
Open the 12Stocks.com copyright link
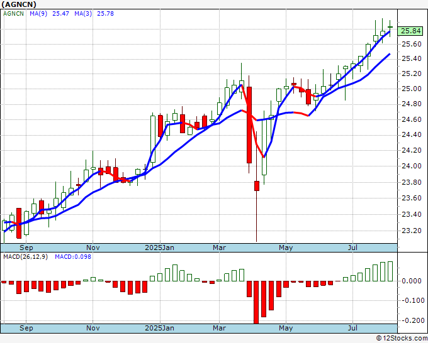click(402, 339)
